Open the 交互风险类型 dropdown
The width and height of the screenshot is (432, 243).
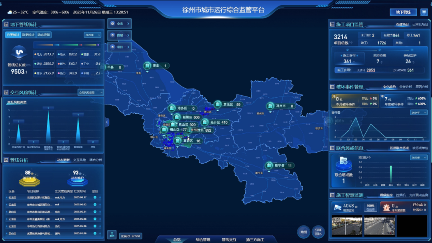[90, 92]
